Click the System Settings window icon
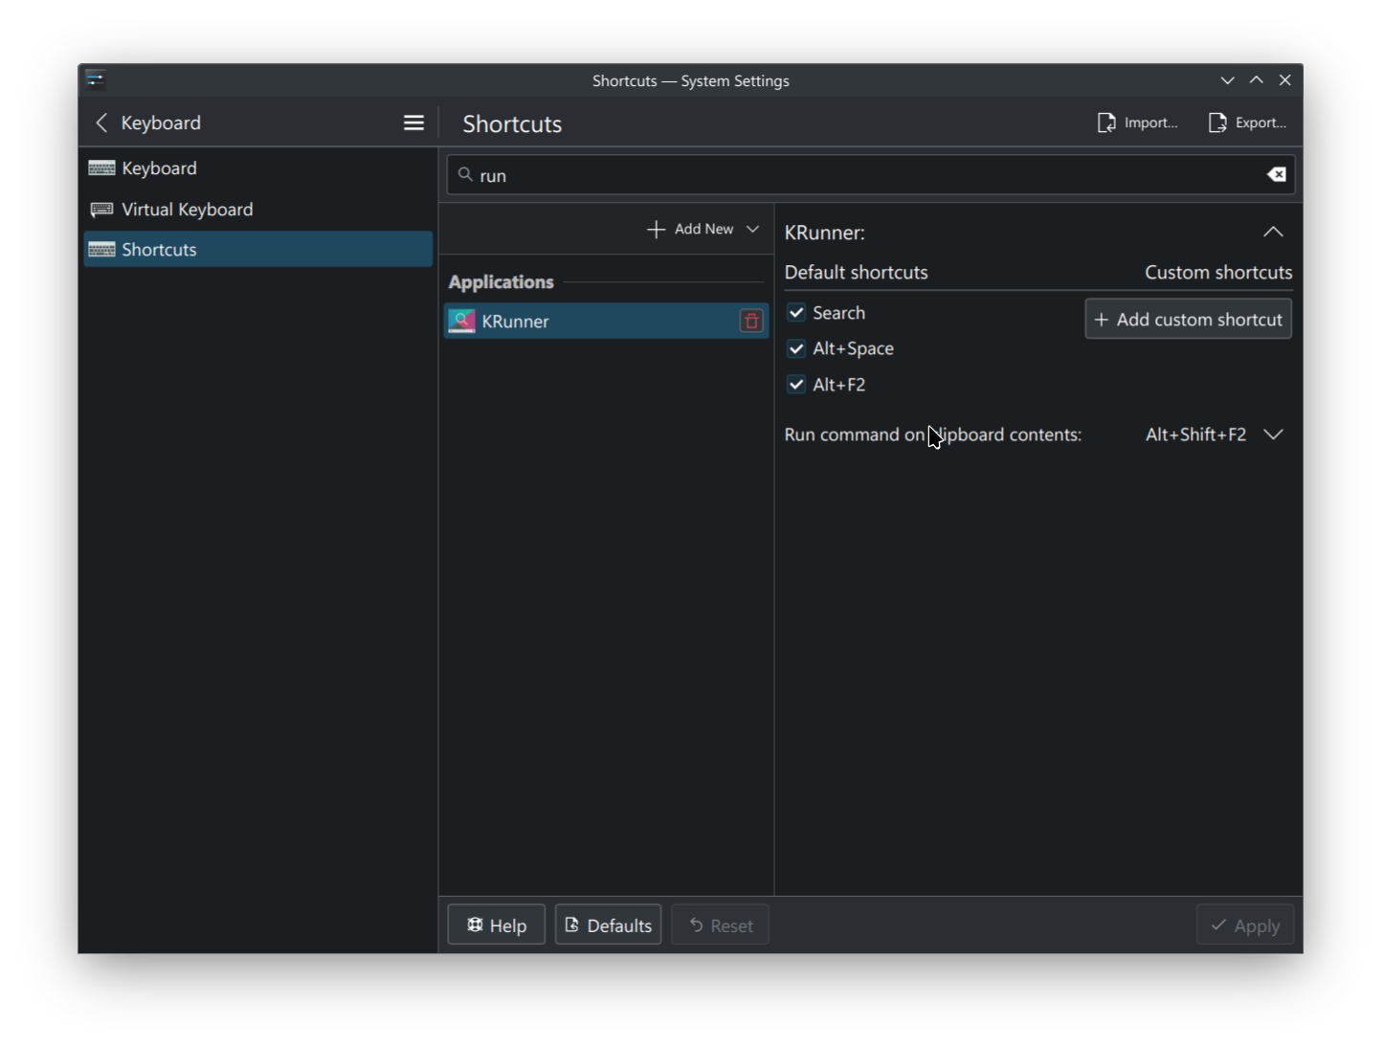This screenshot has height=1047, width=1383. 95,80
